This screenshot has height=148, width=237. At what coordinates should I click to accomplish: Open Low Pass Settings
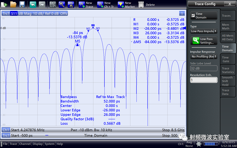[204, 41]
